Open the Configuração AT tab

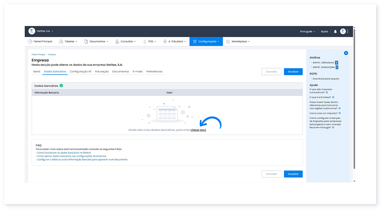click(80, 72)
